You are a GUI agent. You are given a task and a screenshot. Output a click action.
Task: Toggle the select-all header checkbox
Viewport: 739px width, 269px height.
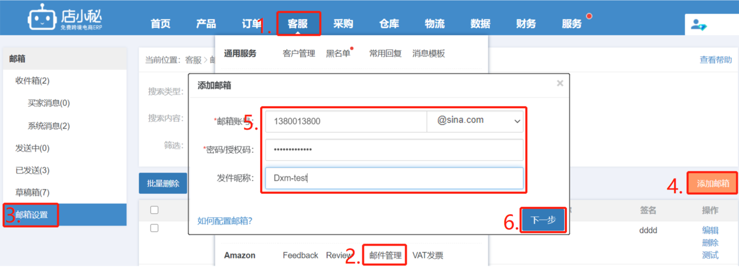pos(154,210)
